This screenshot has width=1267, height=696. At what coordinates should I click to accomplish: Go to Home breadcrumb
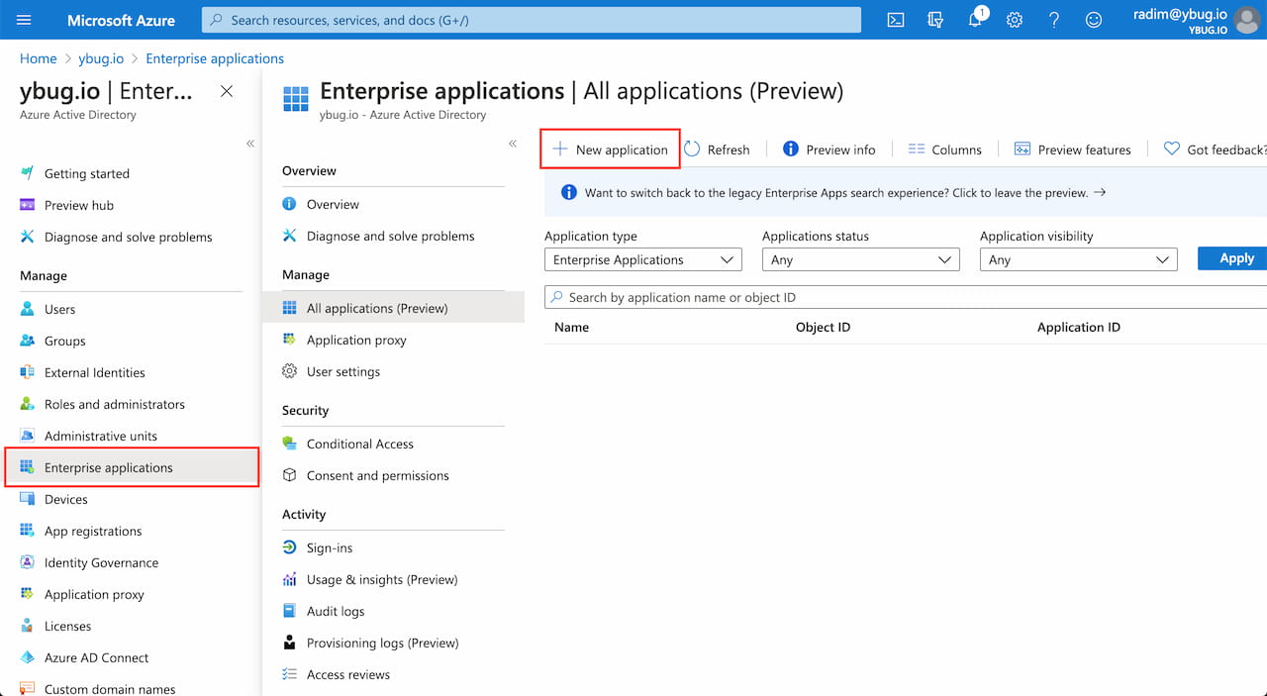point(39,58)
